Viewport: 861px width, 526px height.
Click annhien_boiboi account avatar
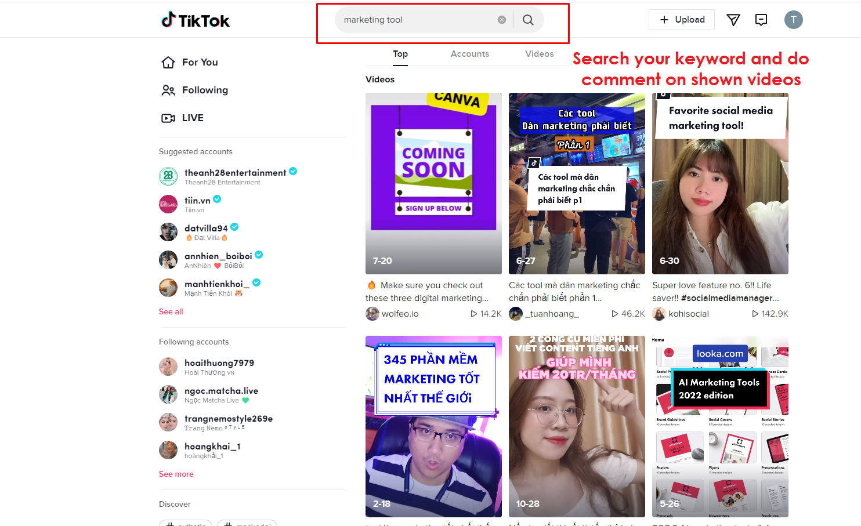pos(168,260)
